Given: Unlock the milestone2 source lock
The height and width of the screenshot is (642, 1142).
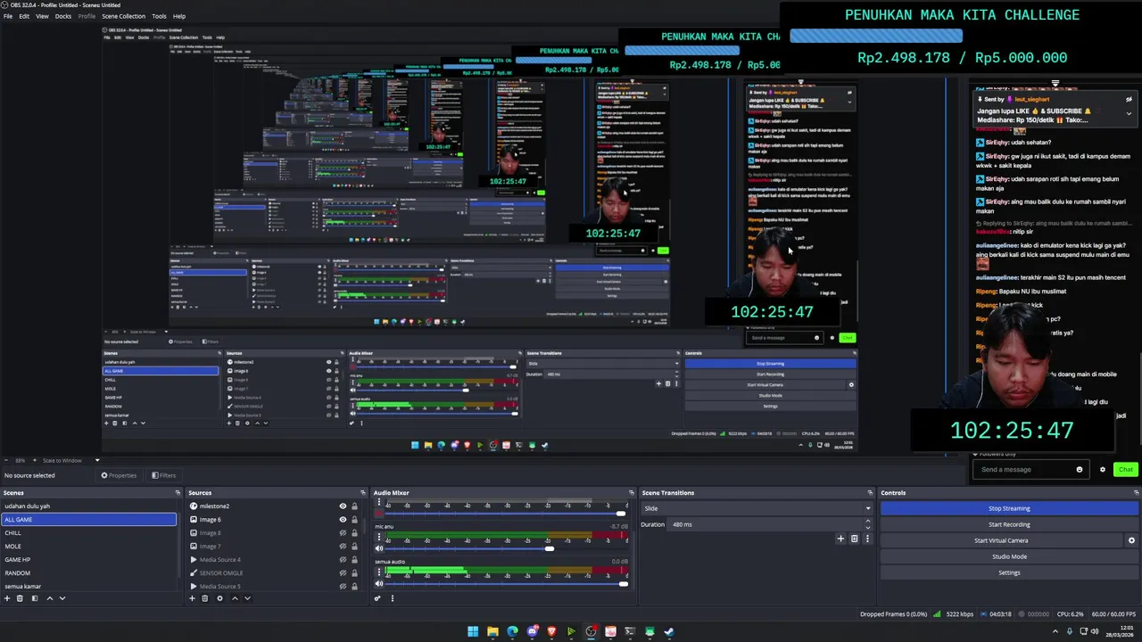Looking at the screenshot, I should [x=354, y=506].
